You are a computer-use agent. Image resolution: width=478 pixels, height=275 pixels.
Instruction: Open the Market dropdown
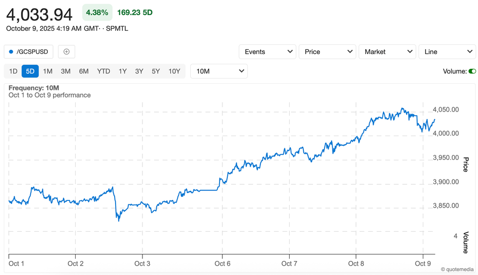pos(387,52)
